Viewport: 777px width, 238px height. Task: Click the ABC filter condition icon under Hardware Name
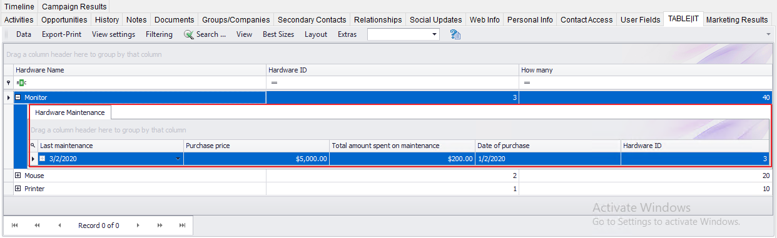[22, 82]
